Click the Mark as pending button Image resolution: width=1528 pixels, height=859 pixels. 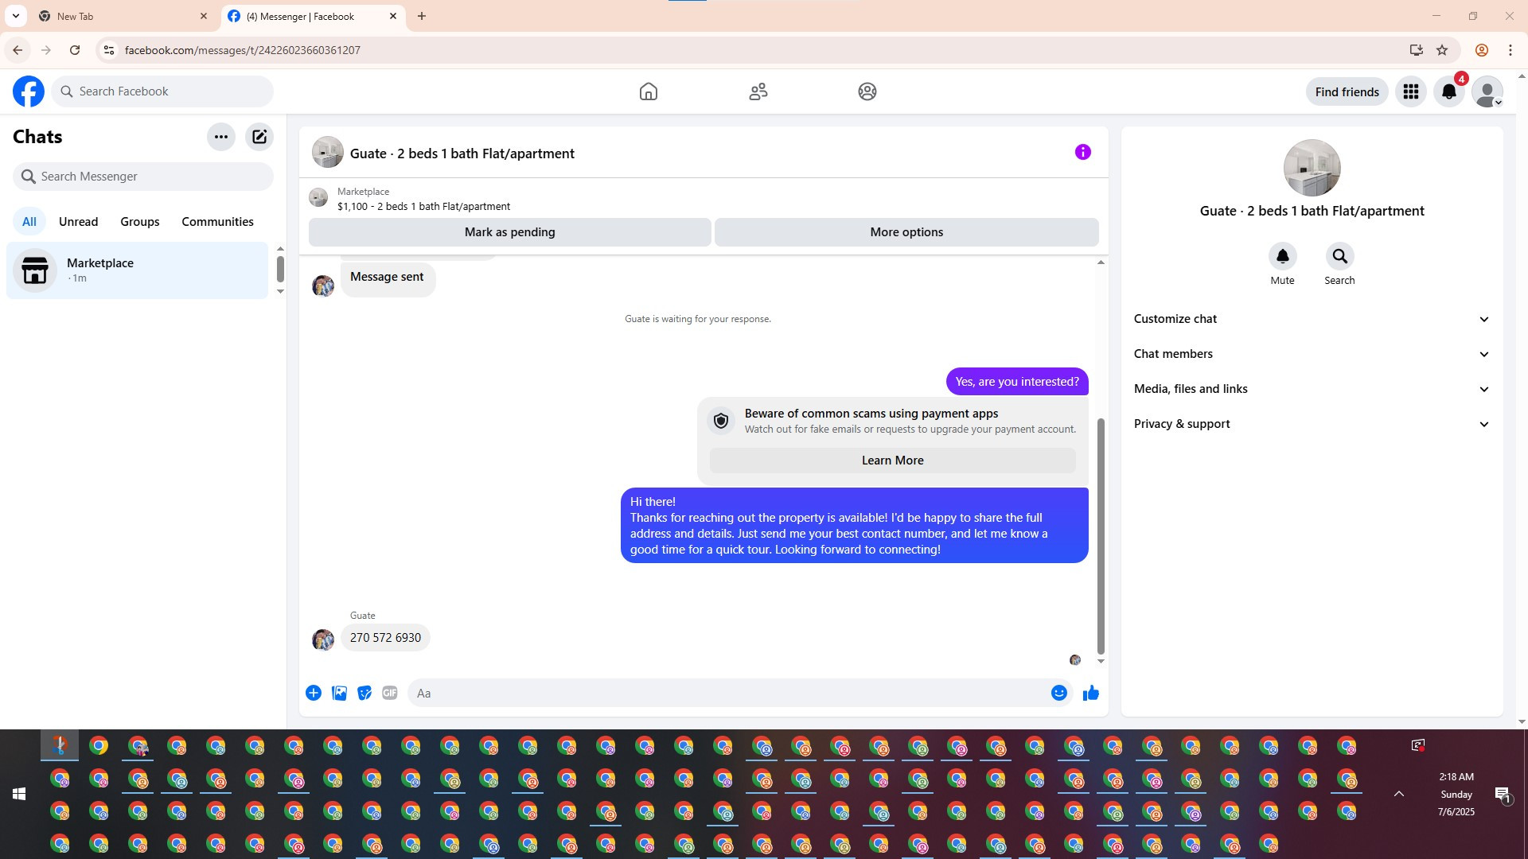509,232
